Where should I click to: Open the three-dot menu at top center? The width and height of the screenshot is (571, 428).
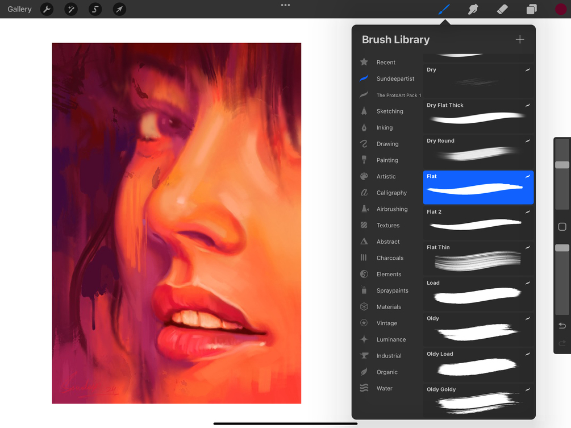pos(285,5)
